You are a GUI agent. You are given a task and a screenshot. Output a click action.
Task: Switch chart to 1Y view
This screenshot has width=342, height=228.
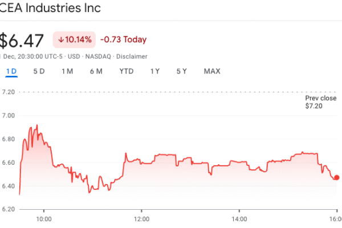[x=155, y=71]
